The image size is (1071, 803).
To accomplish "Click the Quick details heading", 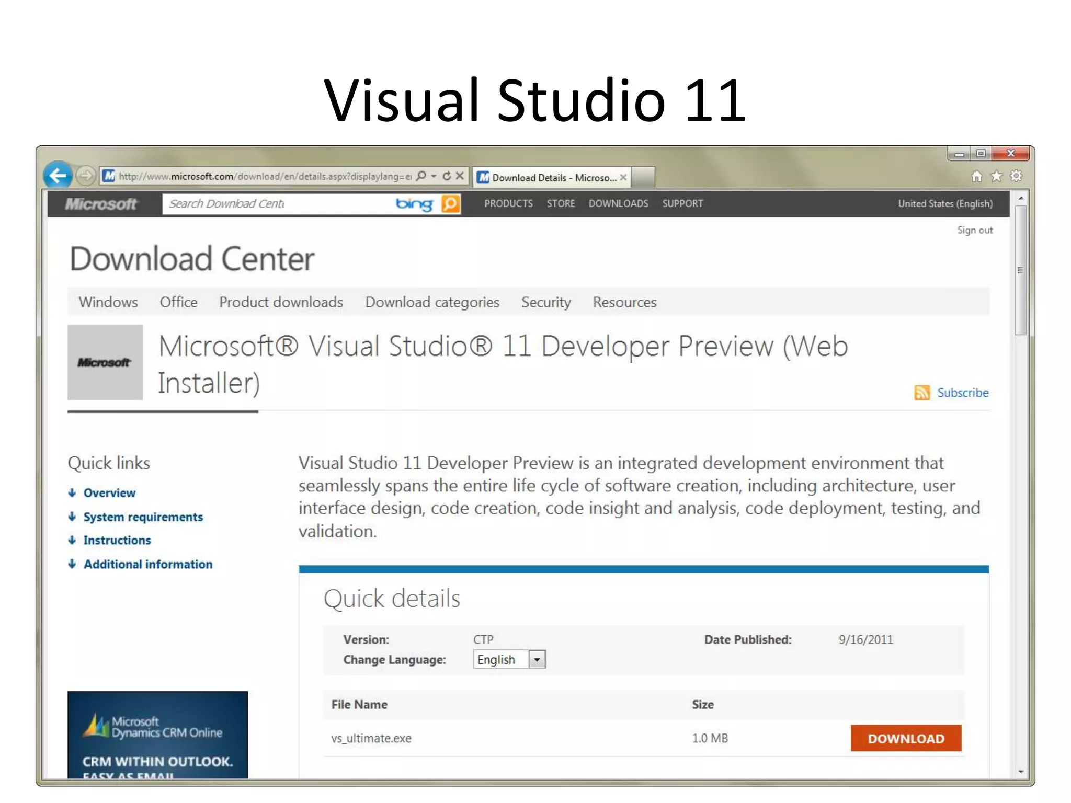I will (392, 599).
